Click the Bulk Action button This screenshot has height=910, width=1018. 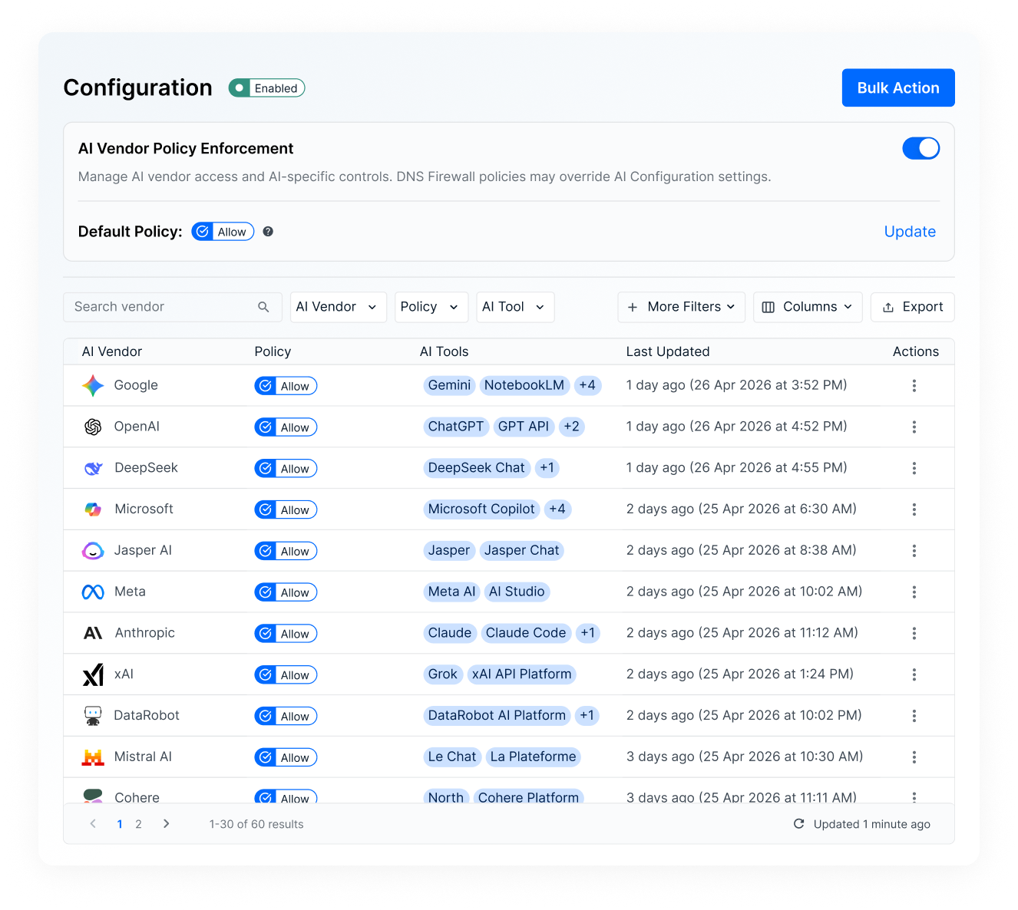898,88
